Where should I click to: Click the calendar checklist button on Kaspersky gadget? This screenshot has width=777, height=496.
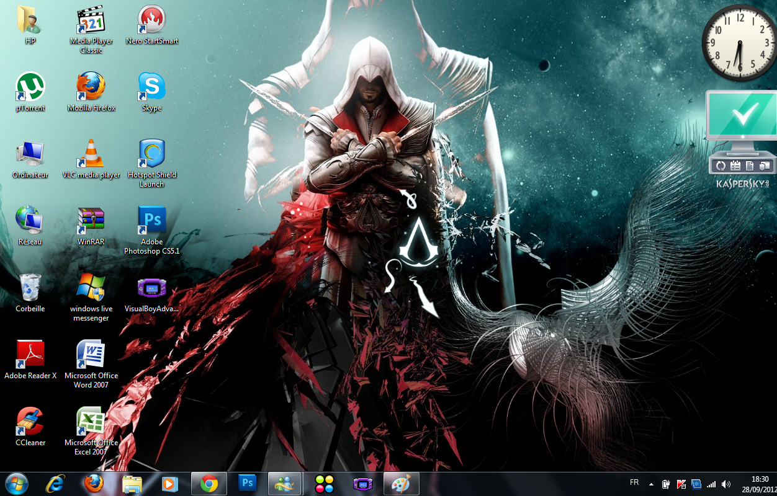click(735, 166)
